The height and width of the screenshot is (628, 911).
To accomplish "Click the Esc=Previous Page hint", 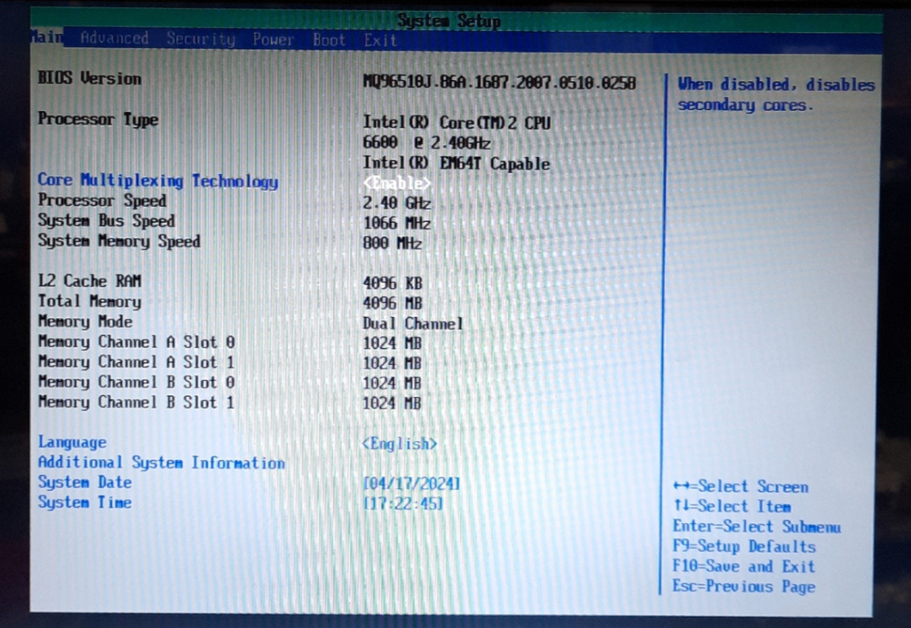I will pos(744,586).
